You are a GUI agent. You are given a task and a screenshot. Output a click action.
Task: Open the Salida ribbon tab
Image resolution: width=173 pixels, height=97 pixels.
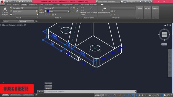click(58, 5)
